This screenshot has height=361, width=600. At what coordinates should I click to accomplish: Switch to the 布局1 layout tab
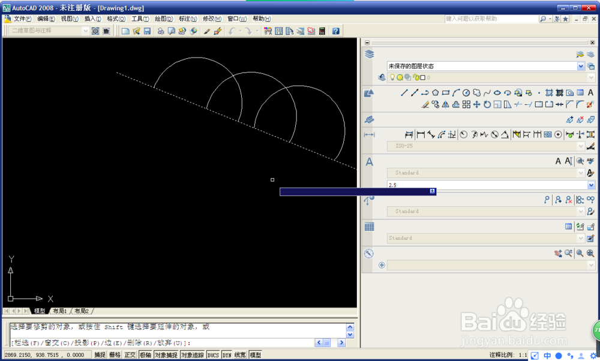(60, 311)
